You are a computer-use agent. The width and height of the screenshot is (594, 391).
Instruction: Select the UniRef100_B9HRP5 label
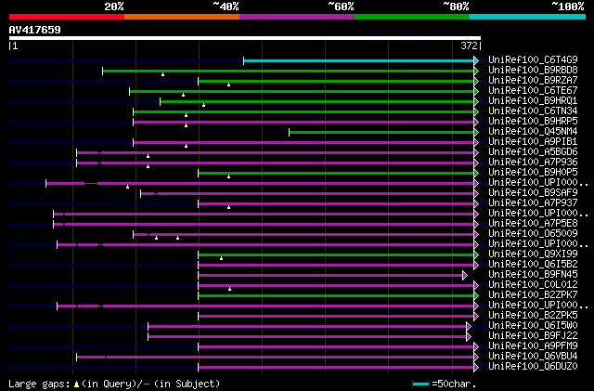[x=533, y=122]
